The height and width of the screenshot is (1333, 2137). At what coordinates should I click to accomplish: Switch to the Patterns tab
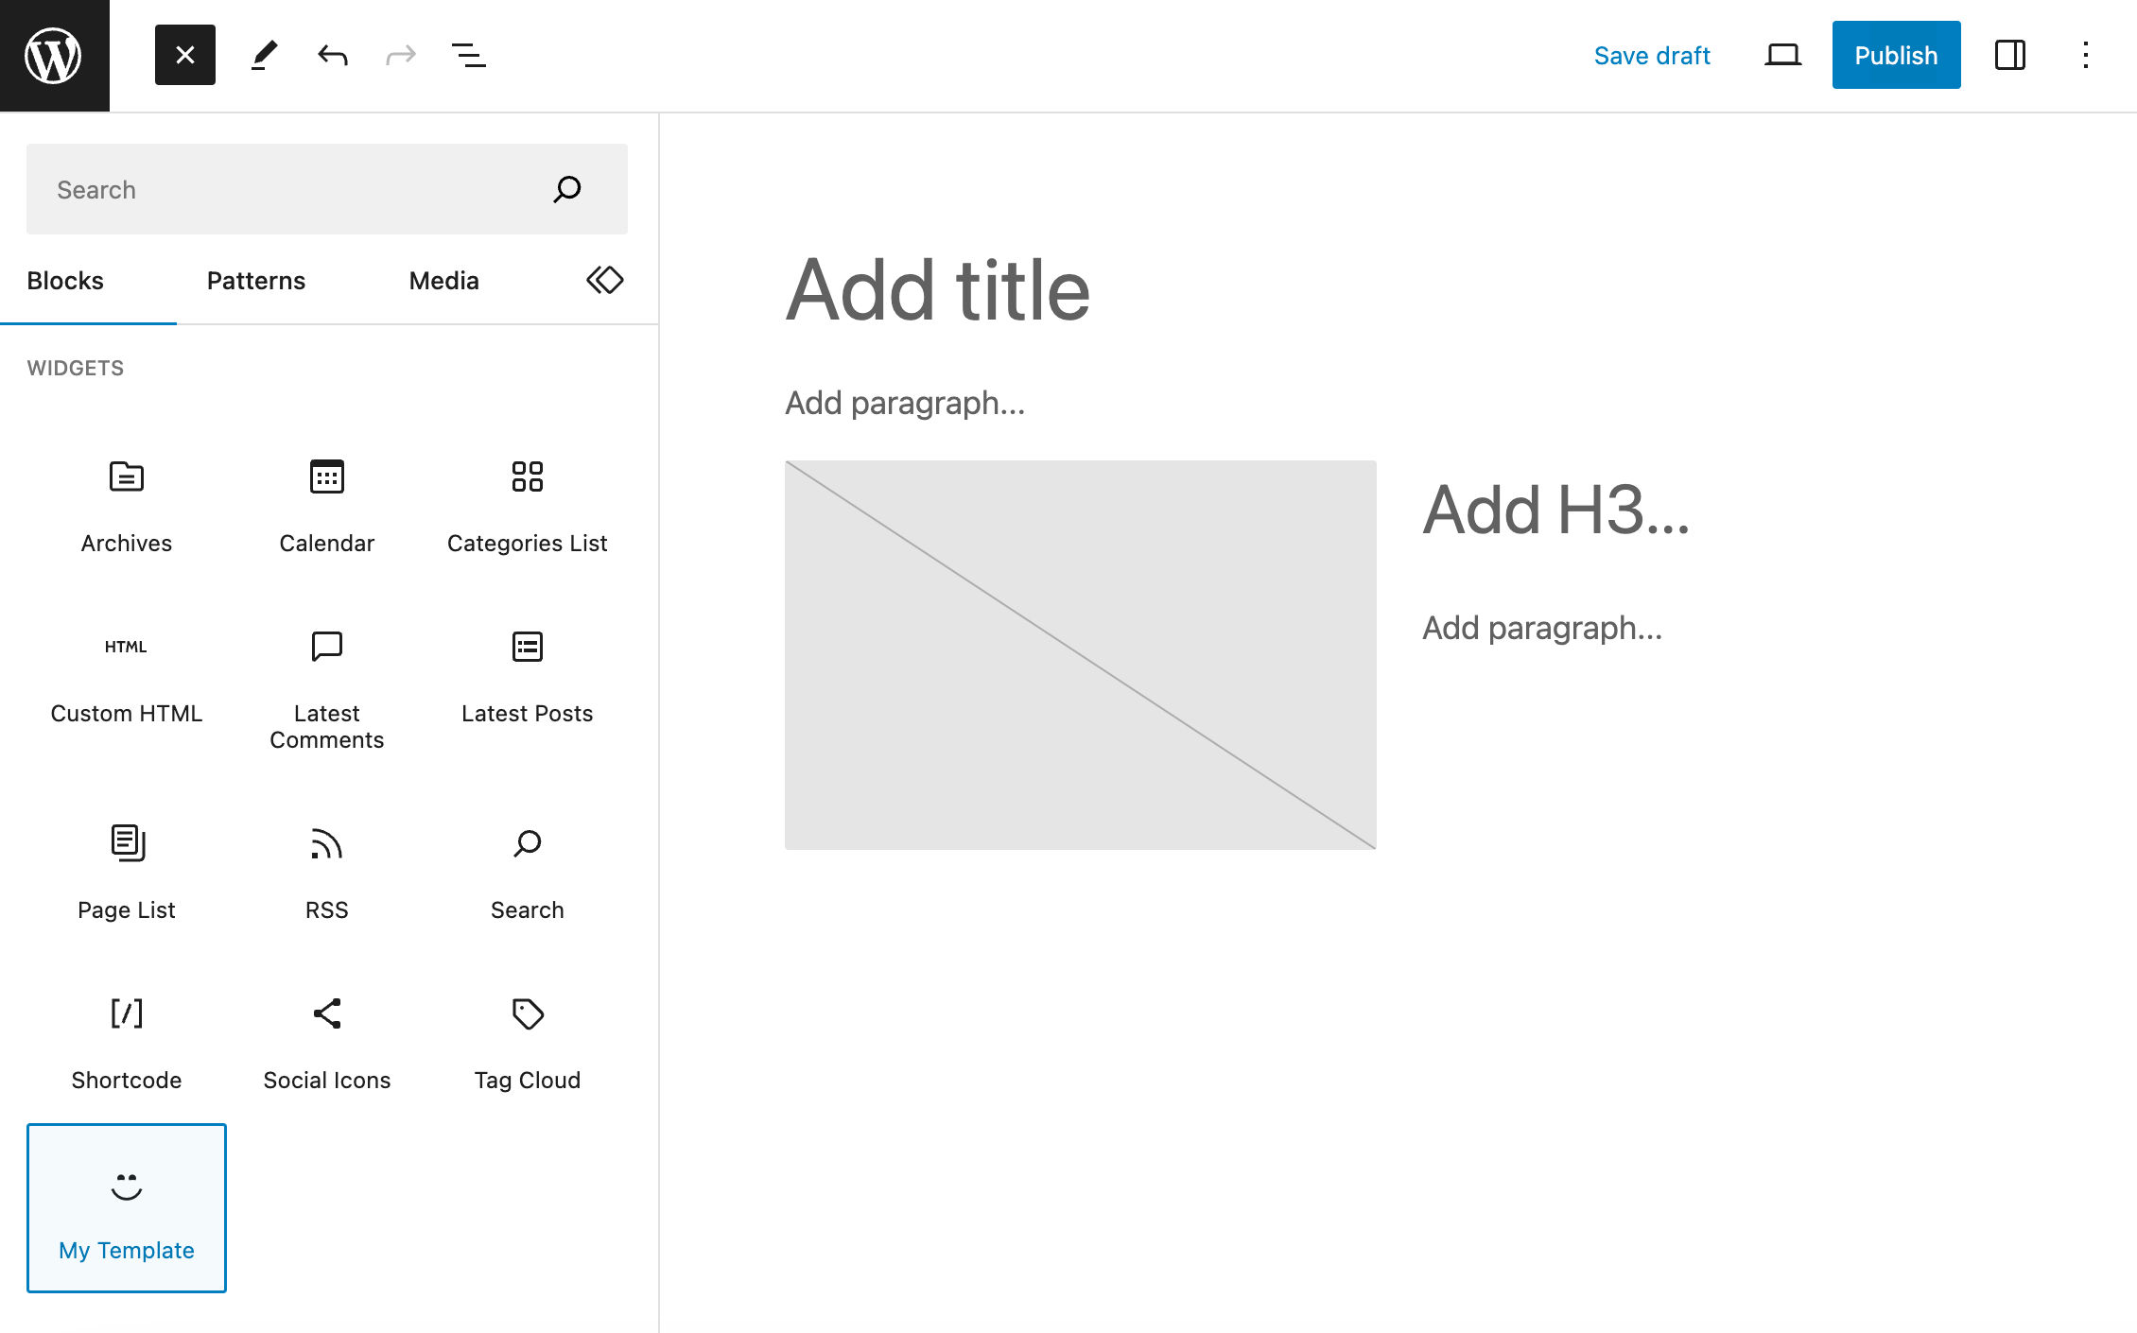coord(255,281)
